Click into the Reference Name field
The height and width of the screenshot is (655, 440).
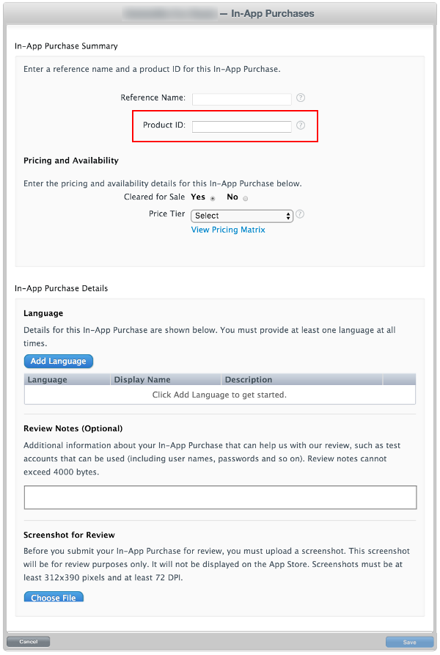(242, 99)
